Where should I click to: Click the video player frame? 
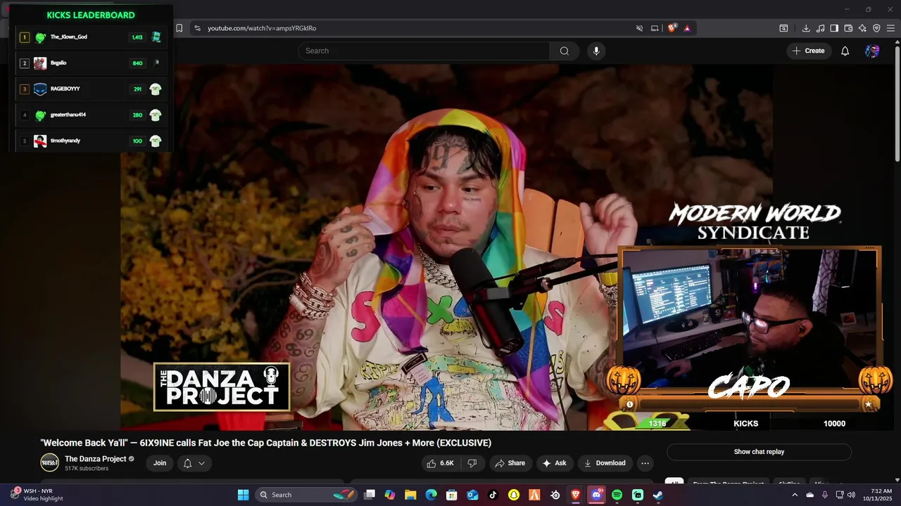[446, 247]
